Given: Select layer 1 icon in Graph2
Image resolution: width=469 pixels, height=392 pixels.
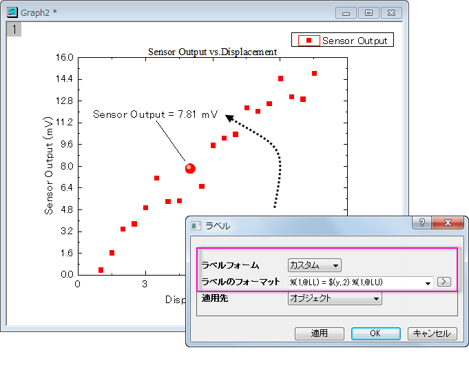Looking at the screenshot, I should pyautogui.click(x=14, y=30).
